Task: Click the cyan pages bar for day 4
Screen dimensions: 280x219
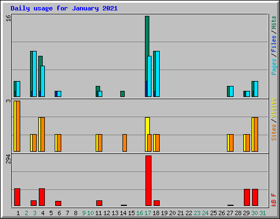Action: click(43, 81)
